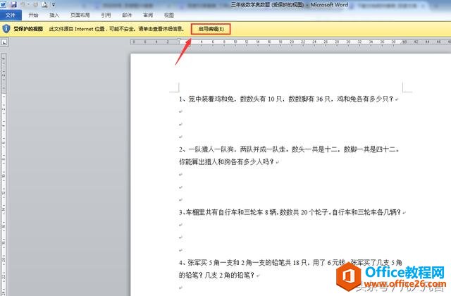Click the Save icon in quick access toolbar
This screenshot has width=451, height=296.
pos(13,4)
